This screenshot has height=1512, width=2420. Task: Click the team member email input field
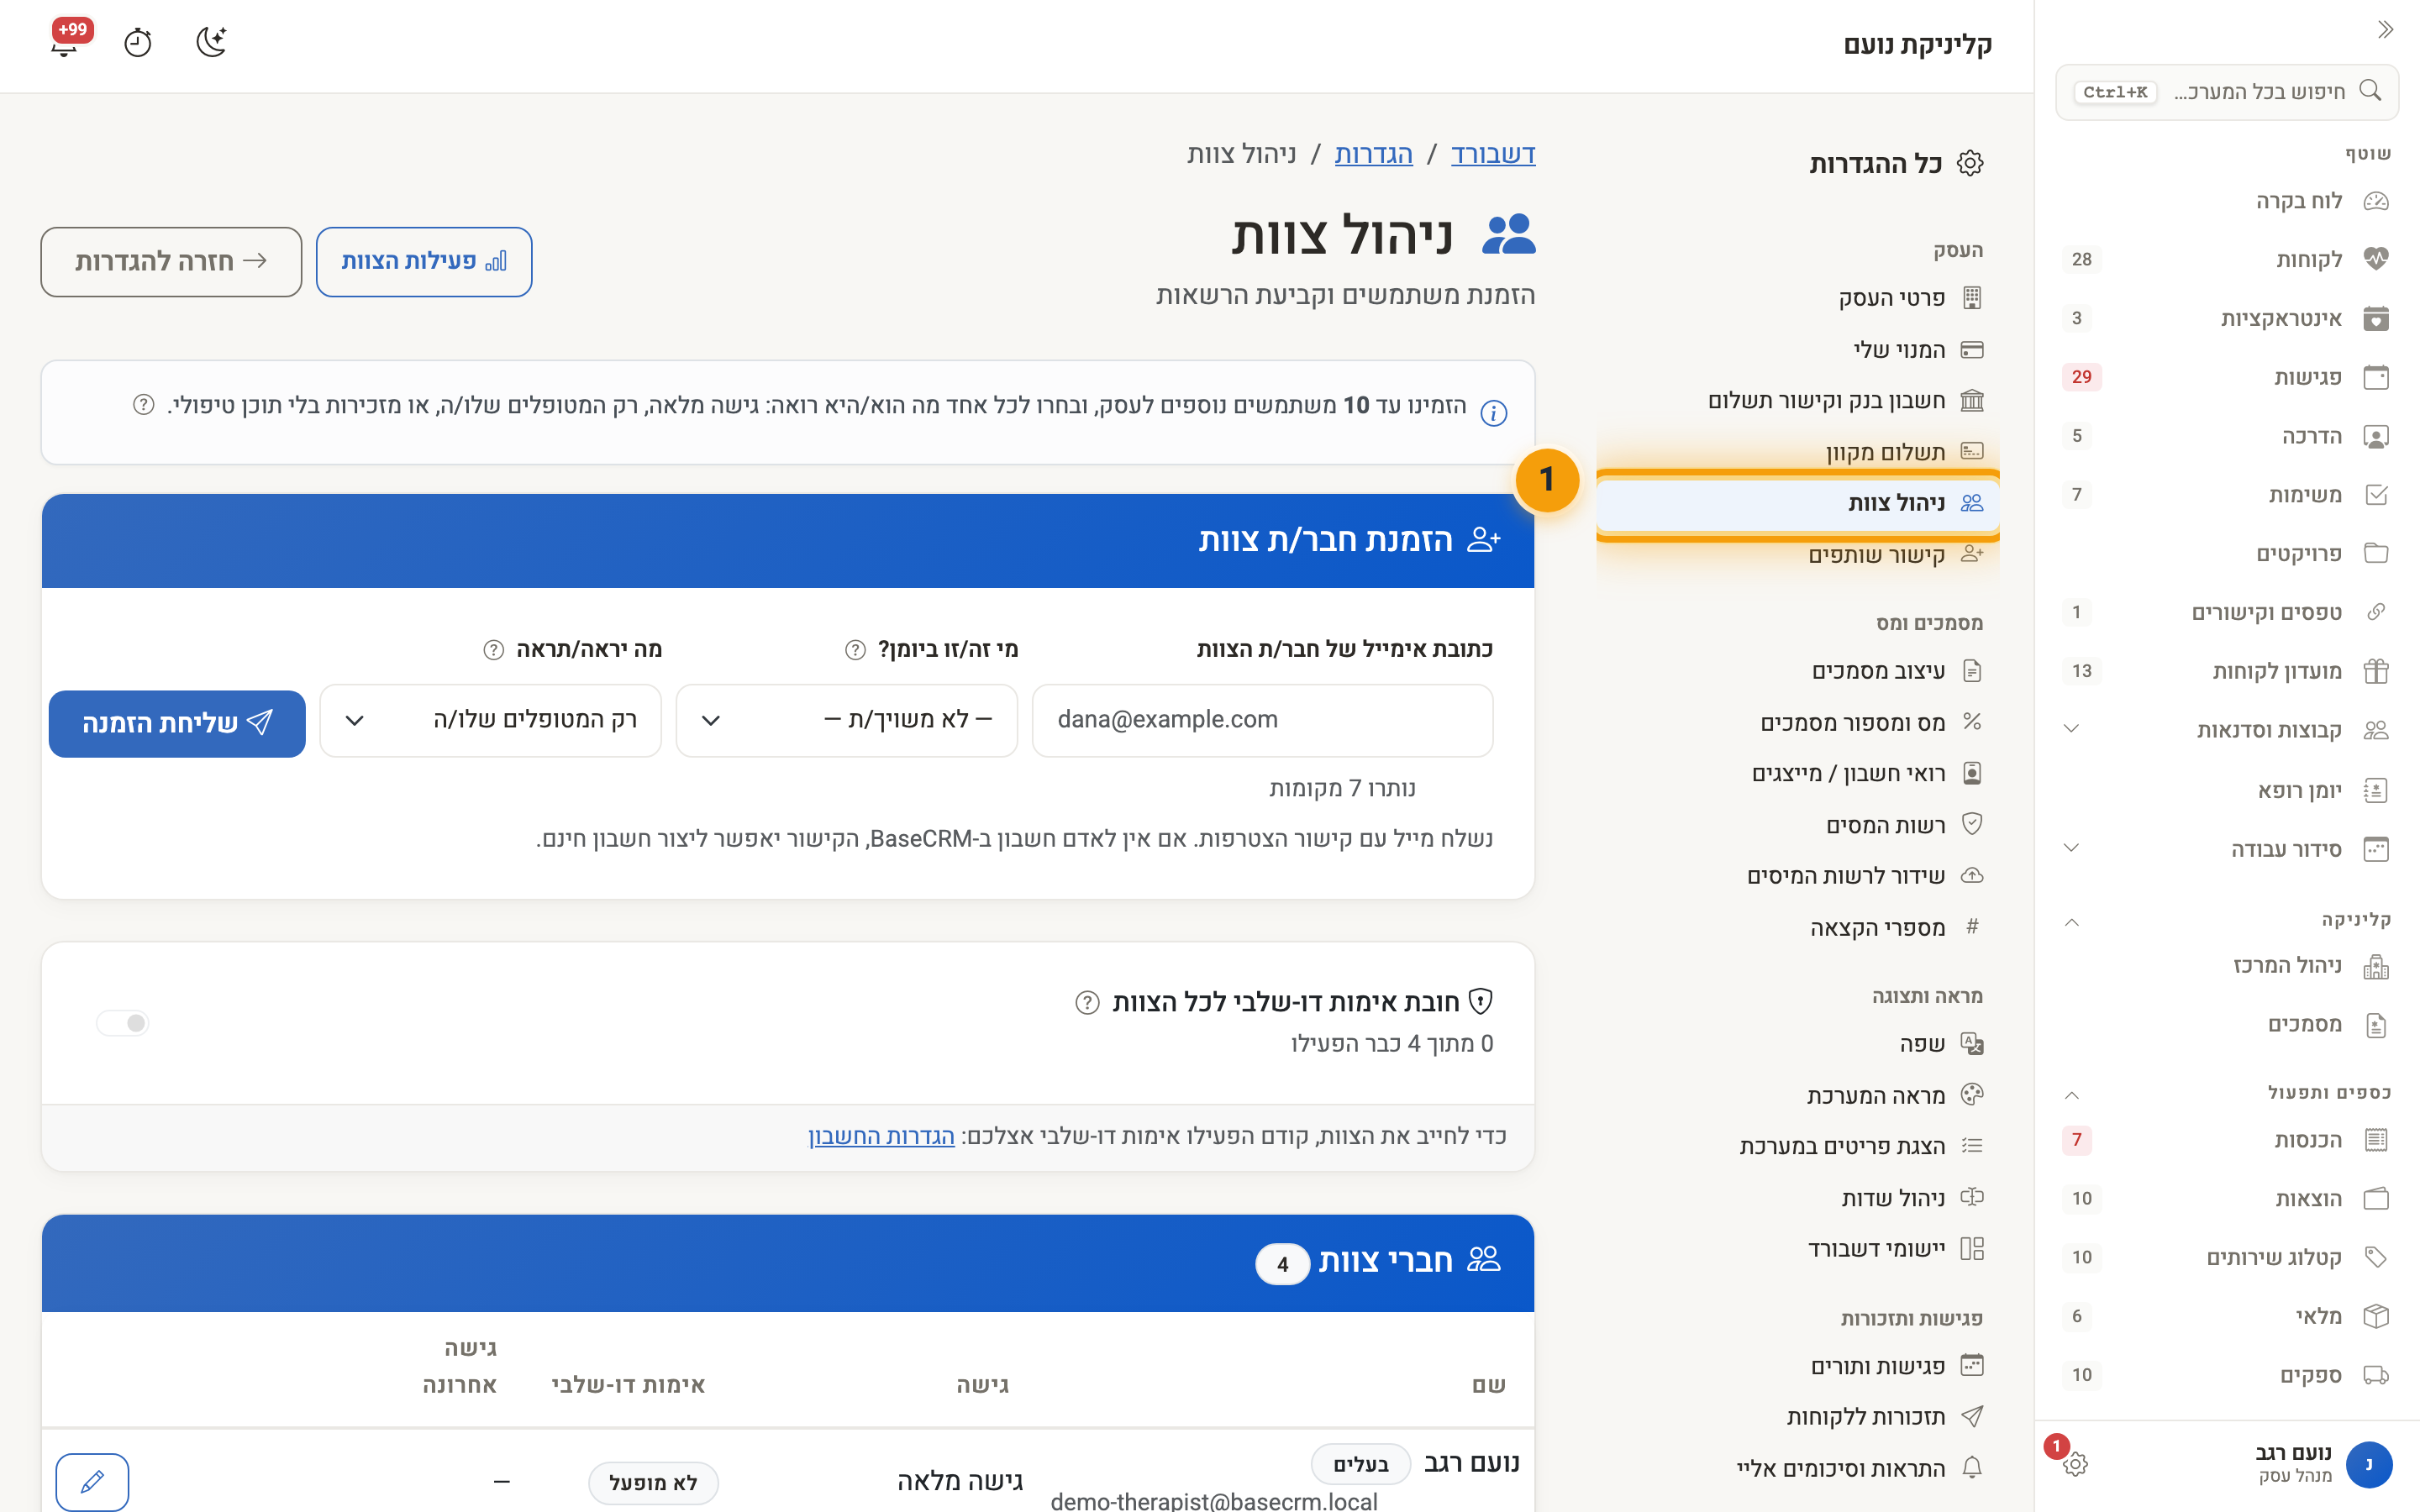click(x=1262, y=720)
